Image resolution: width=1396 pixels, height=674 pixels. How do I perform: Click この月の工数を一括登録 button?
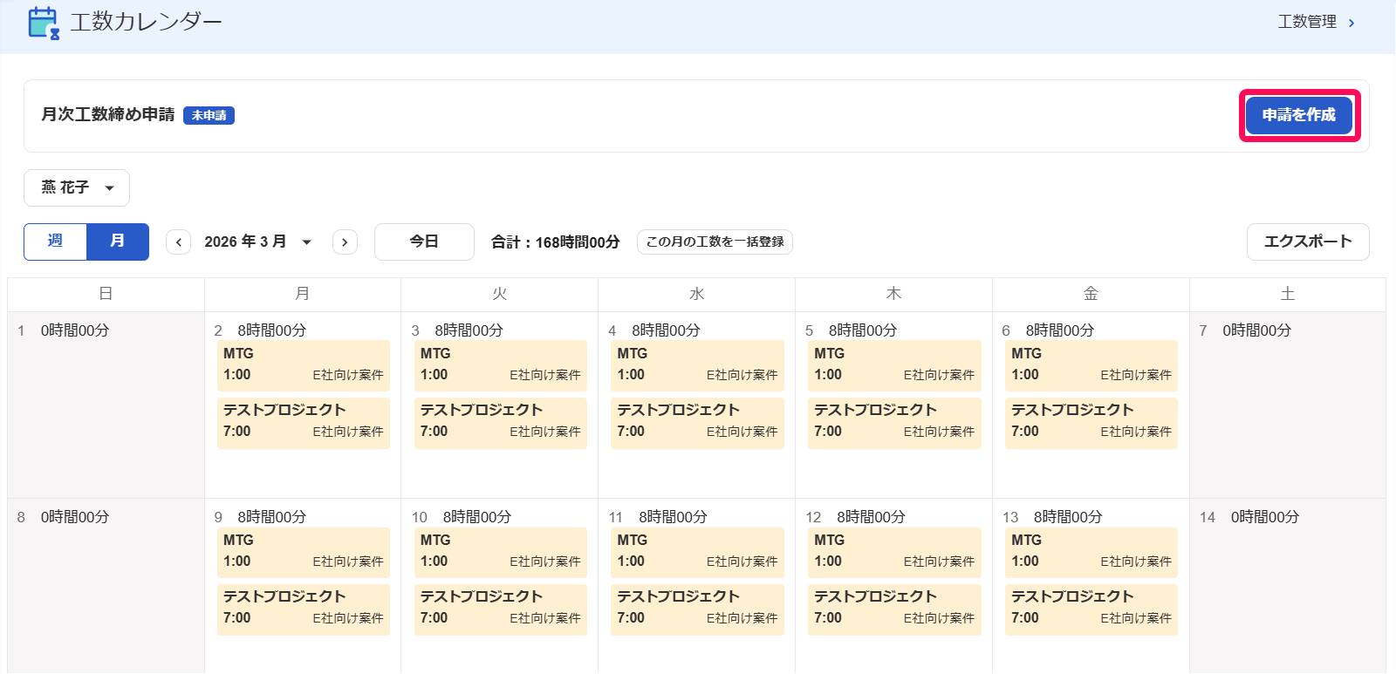[715, 242]
